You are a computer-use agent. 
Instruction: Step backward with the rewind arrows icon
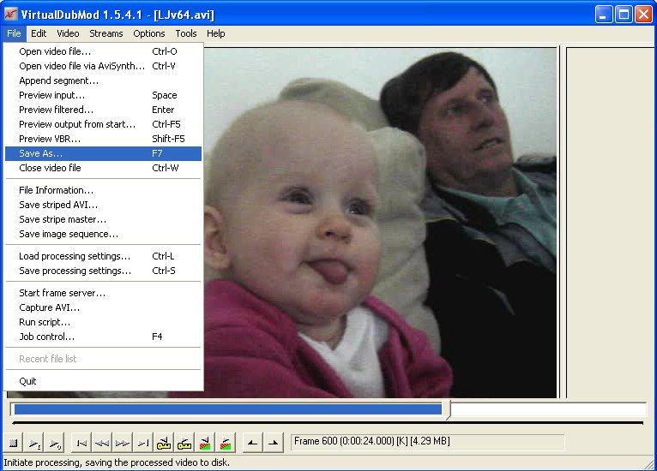102,443
